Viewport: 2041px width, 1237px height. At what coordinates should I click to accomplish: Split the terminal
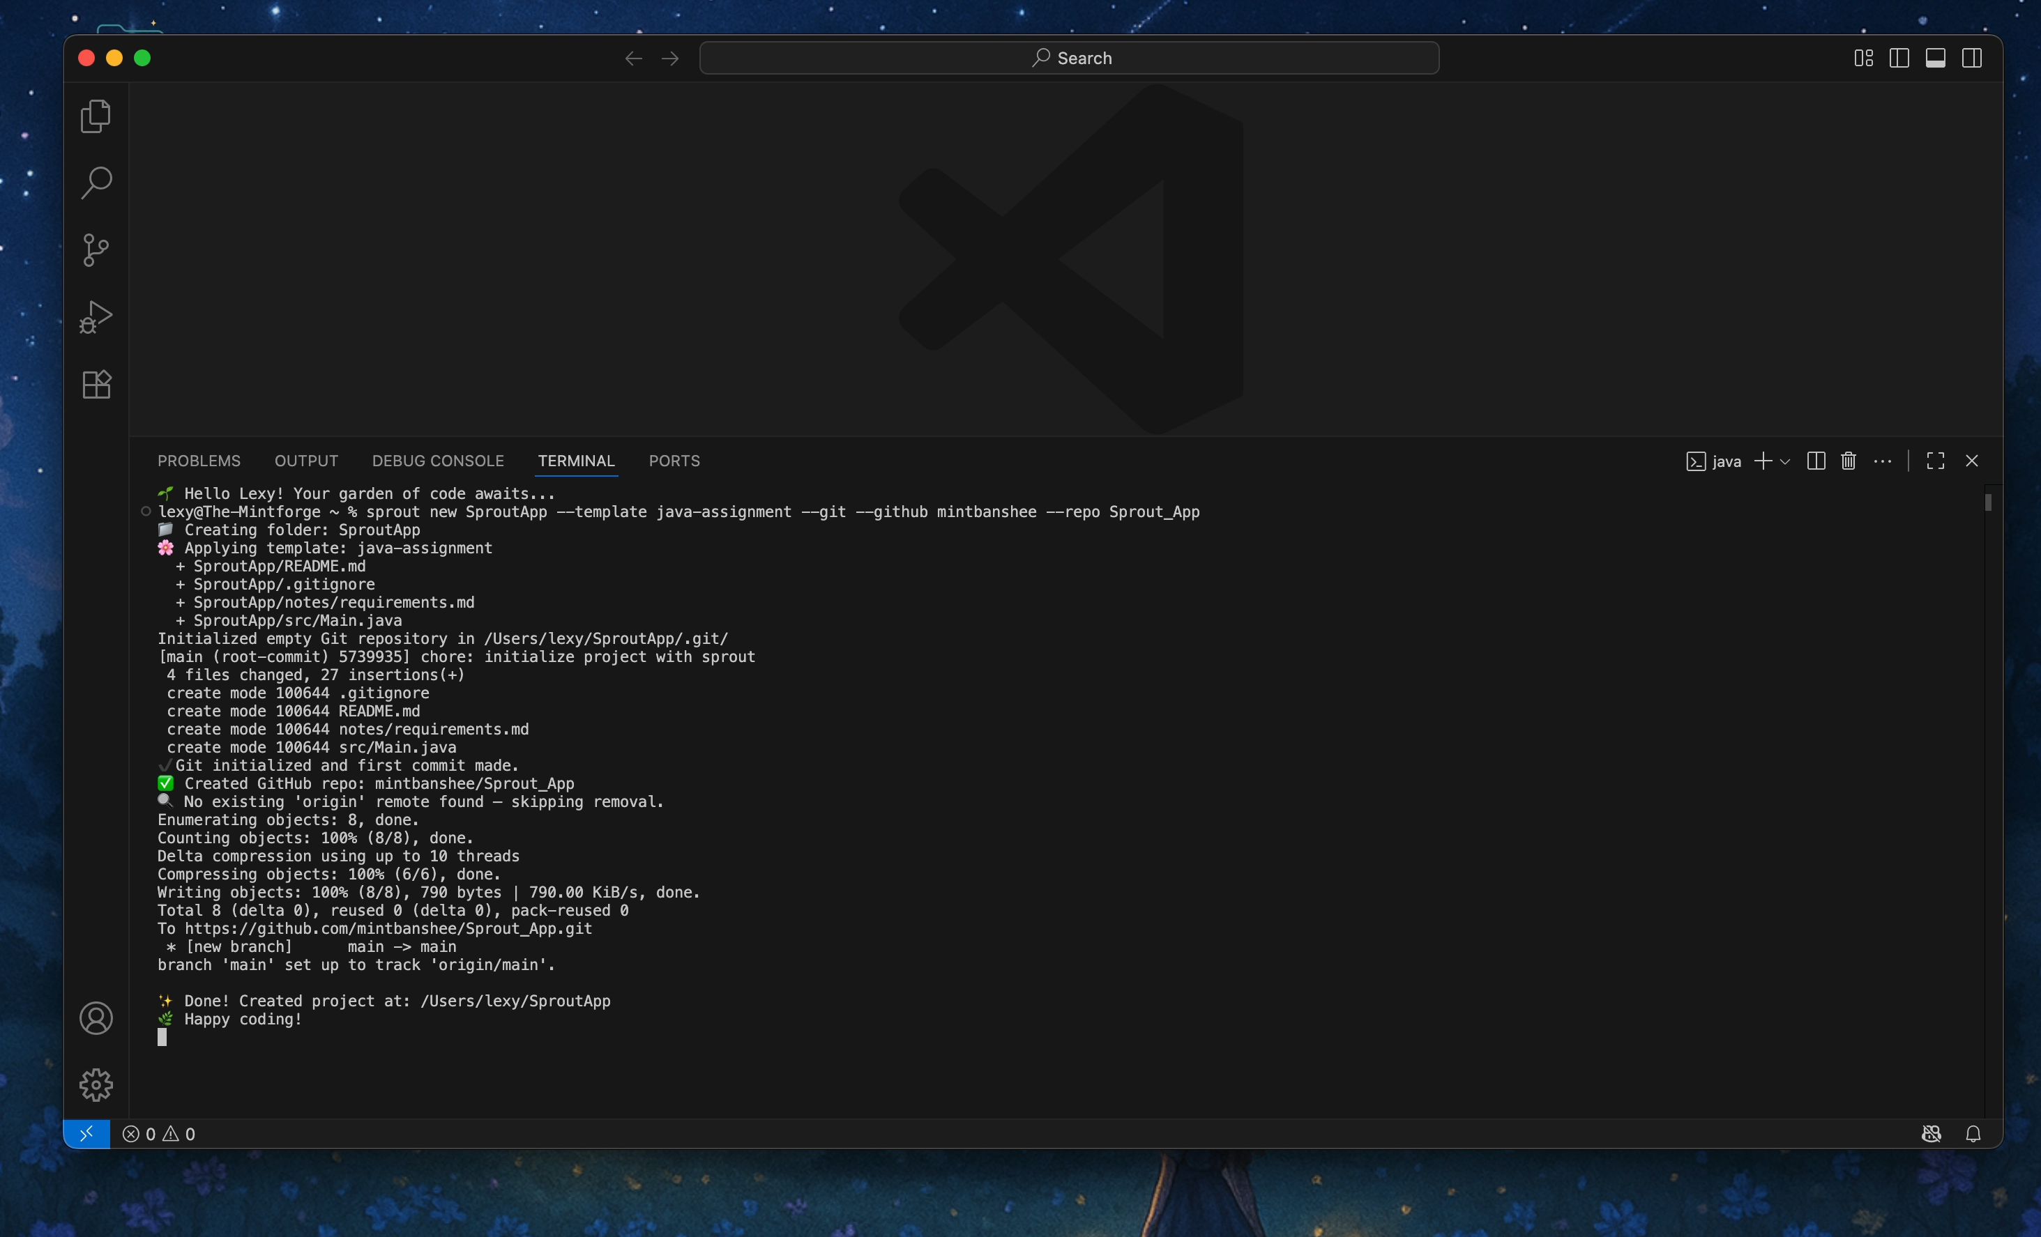1815,461
